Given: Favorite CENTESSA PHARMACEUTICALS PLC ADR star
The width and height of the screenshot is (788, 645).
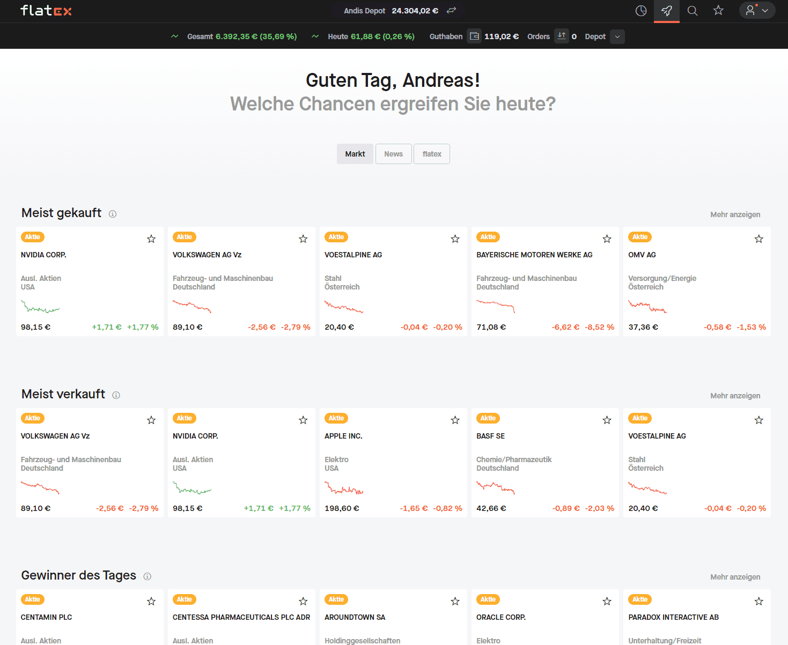Looking at the screenshot, I should [303, 602].
